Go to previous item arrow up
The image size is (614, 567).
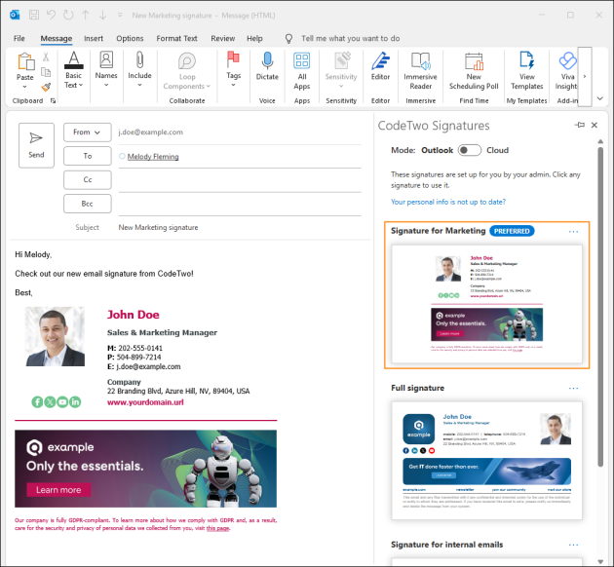click(86, 15)
